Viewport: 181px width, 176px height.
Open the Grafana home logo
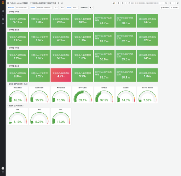point(3,3)
